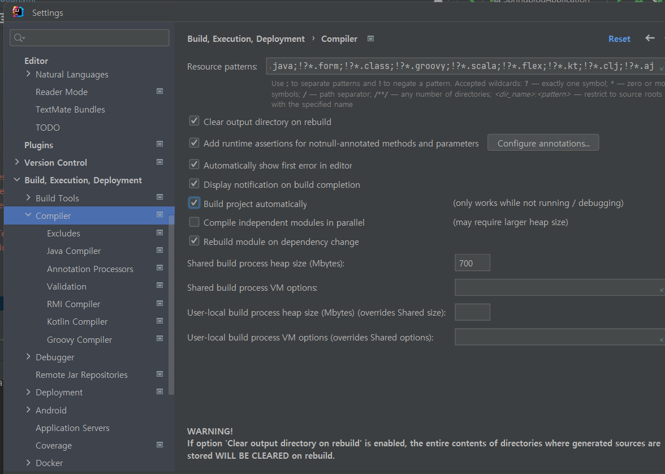
Task: Click the project icon on the Kotlin Compiler row
Action: (x=160, y=321)
